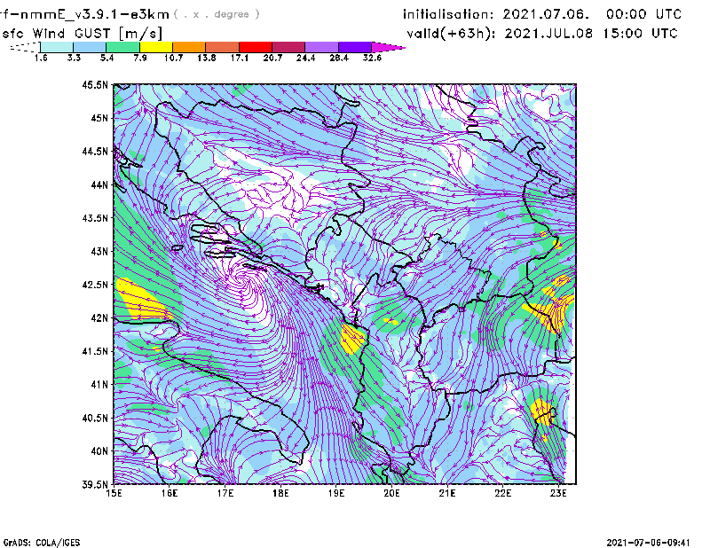710x548 pixels.
Task: Click the streamline vortex center in the Adriatic
Action: [x=241, y=281]
